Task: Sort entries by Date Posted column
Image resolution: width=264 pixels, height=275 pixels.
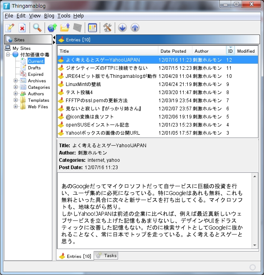Action: click(x=175, y=51)
